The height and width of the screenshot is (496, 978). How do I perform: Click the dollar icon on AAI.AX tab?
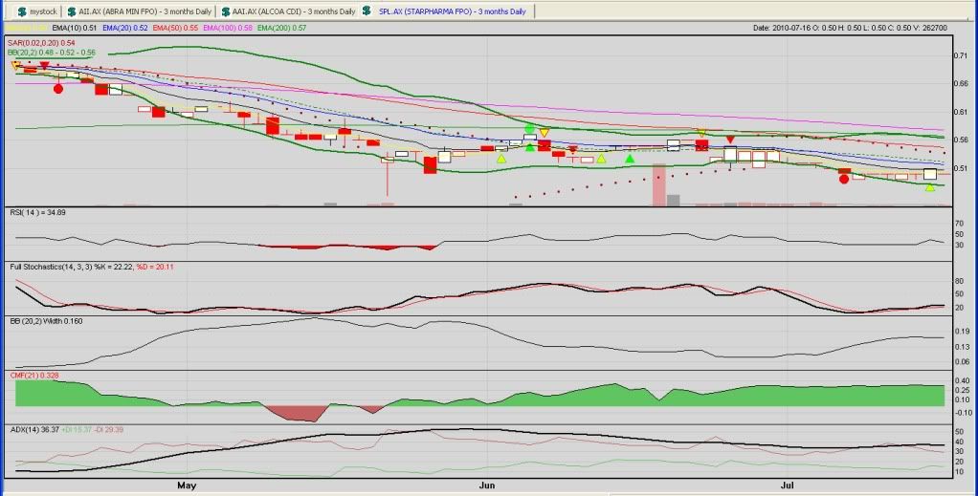224,11
